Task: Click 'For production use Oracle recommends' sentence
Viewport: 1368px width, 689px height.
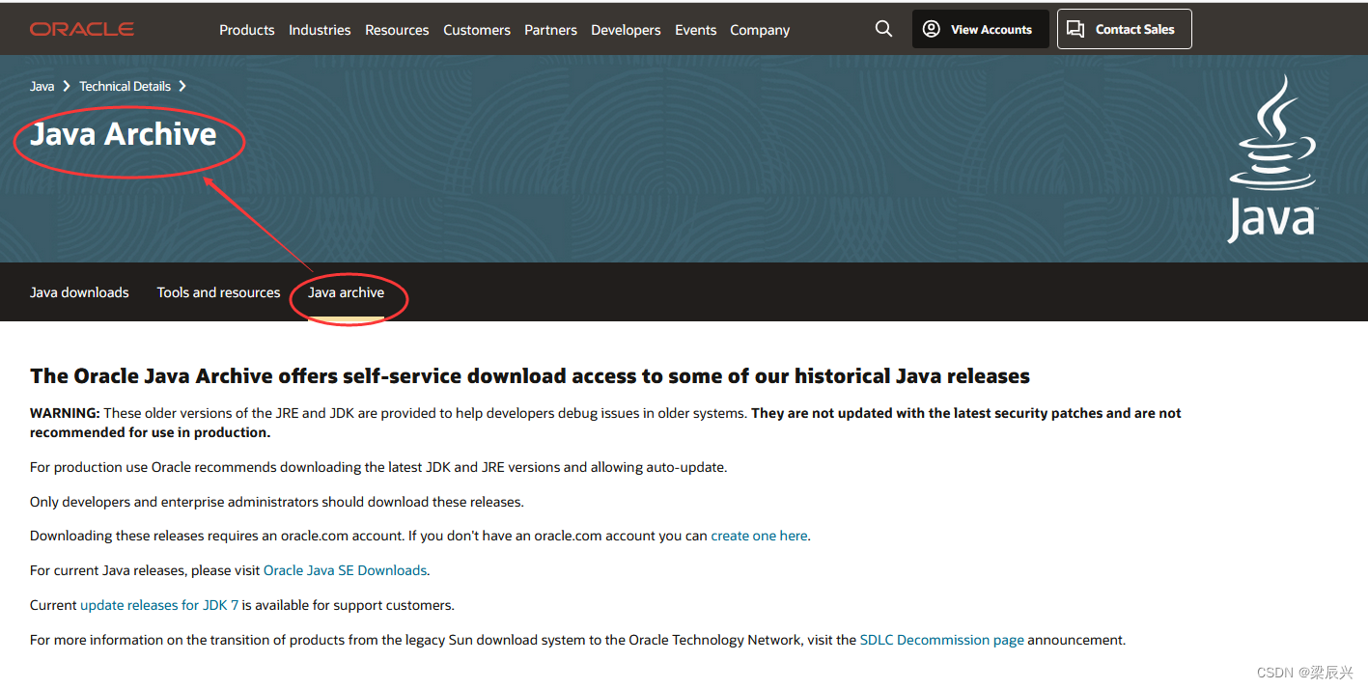Action: coord(378,467)
